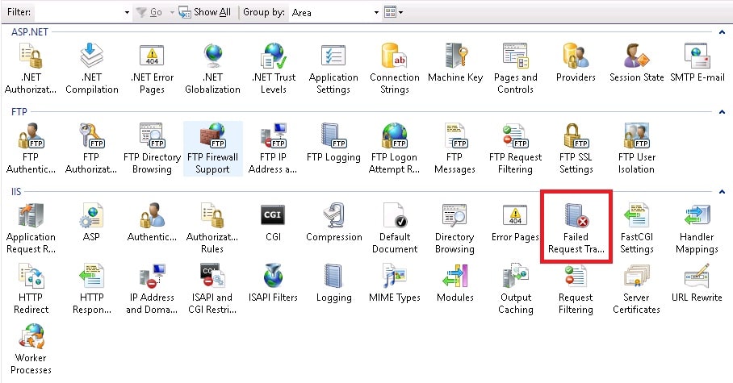Open Pages and Controls feature
Screen dimensions: 733x383
tap(516, 69)
